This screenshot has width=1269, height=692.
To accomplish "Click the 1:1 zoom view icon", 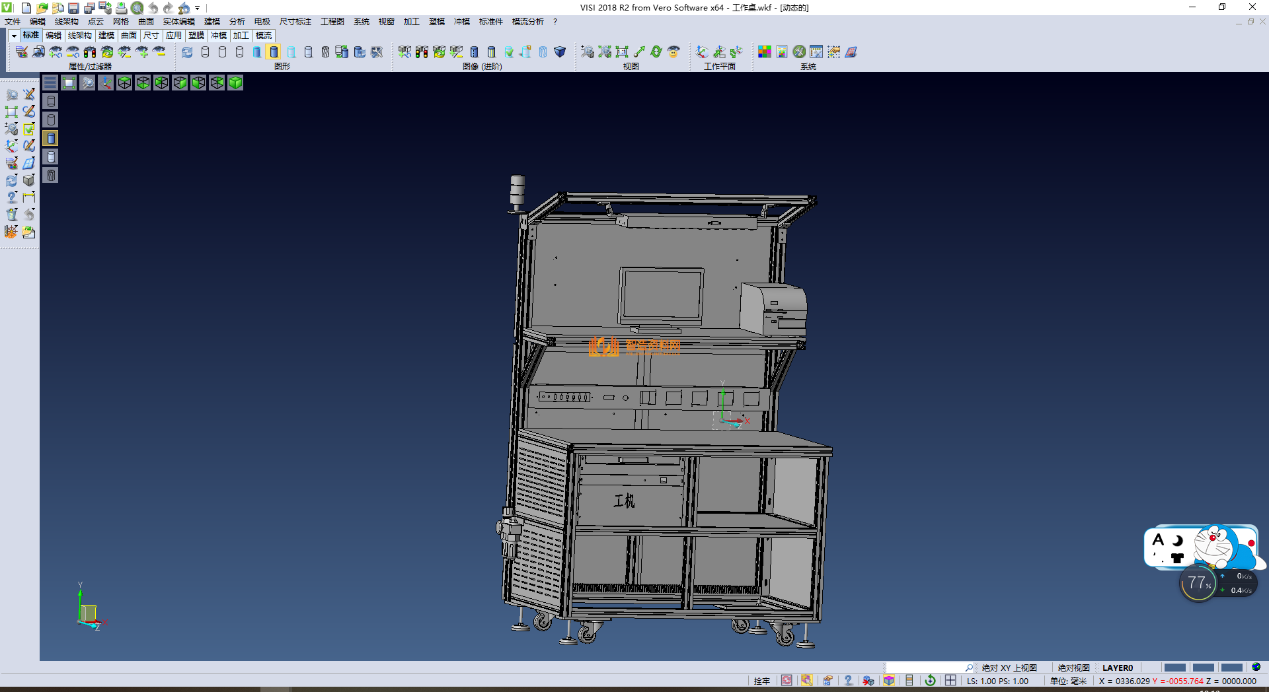I will click(622, 52).
